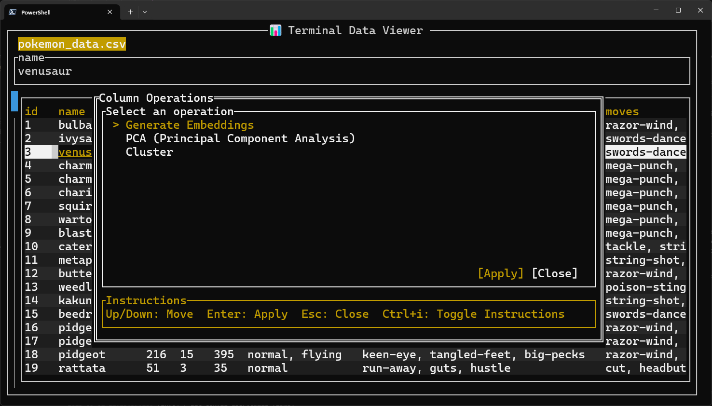
Task: Click the [Close] button
Action: [555, 273]
